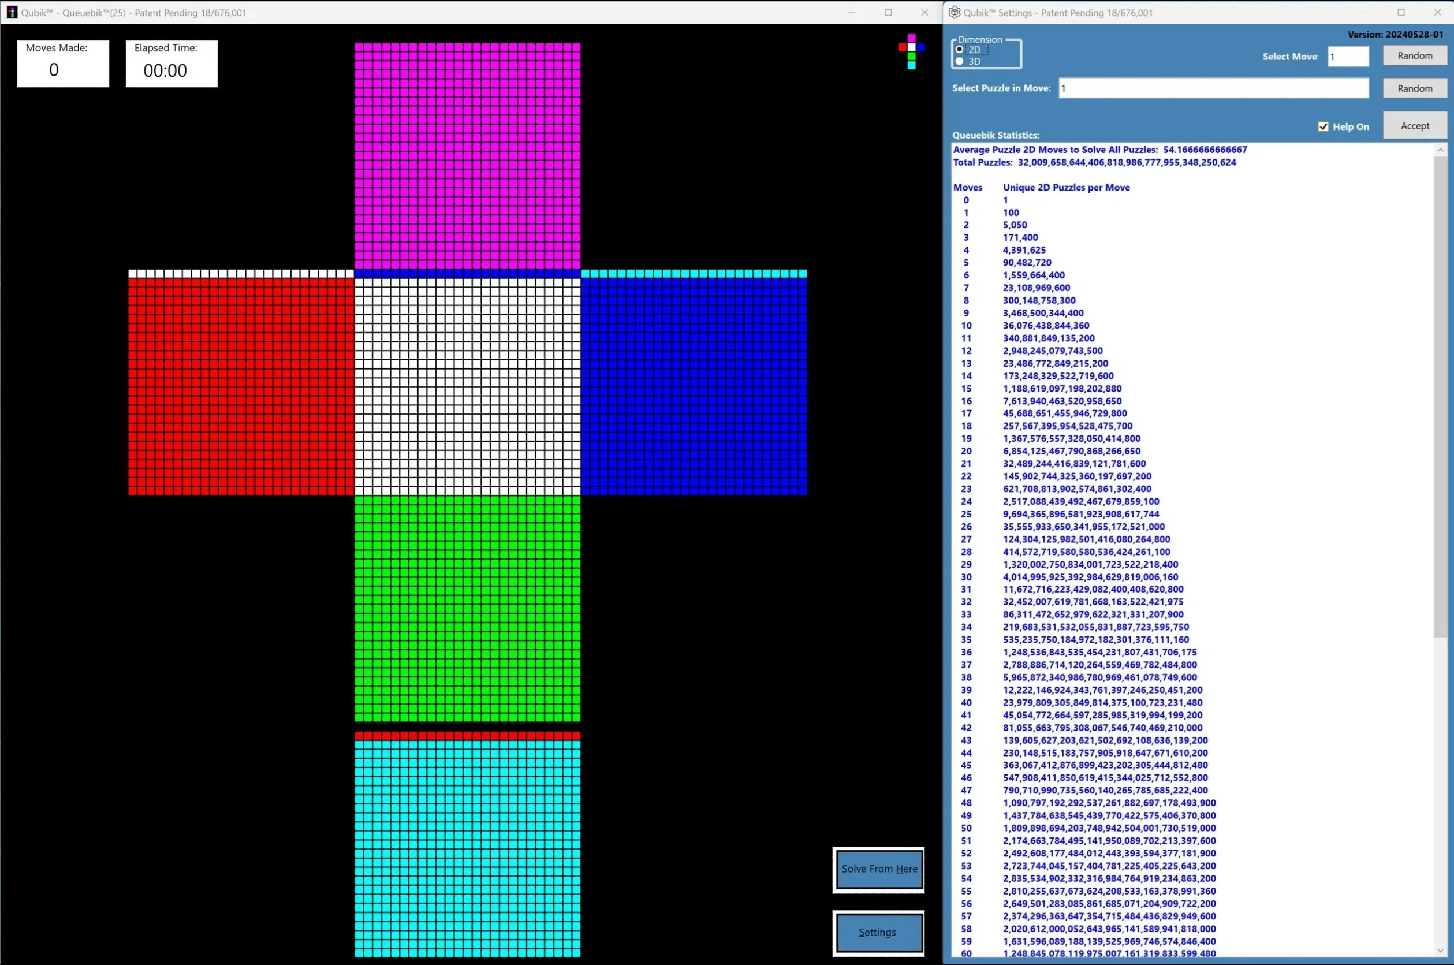This screenshot has height=965, width=1454.
Task: Click the value 23,108,969,600 for move 7
Action: [x=1036, y=288]
